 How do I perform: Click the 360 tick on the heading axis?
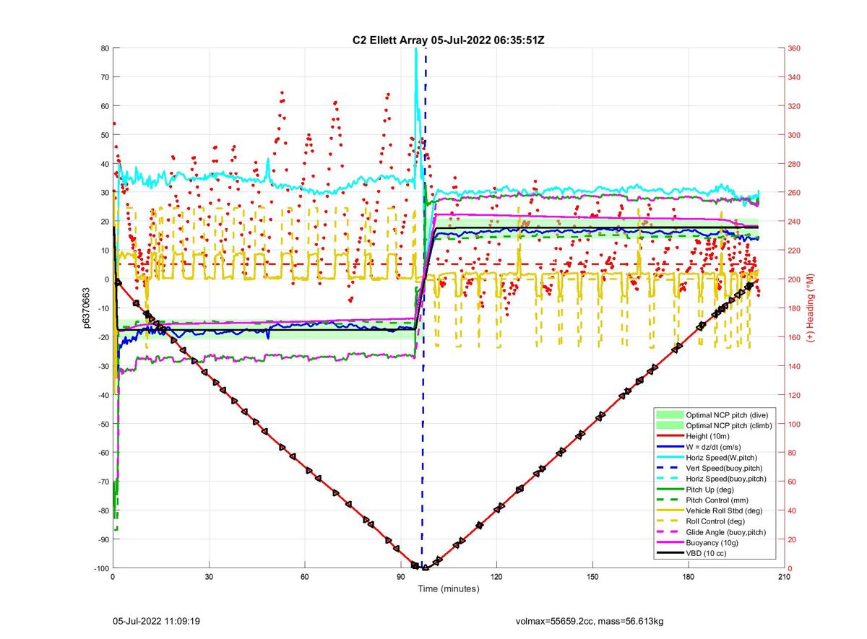[794, 48]
